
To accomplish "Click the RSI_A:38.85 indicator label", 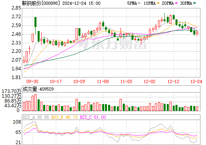I will [36, 117].
